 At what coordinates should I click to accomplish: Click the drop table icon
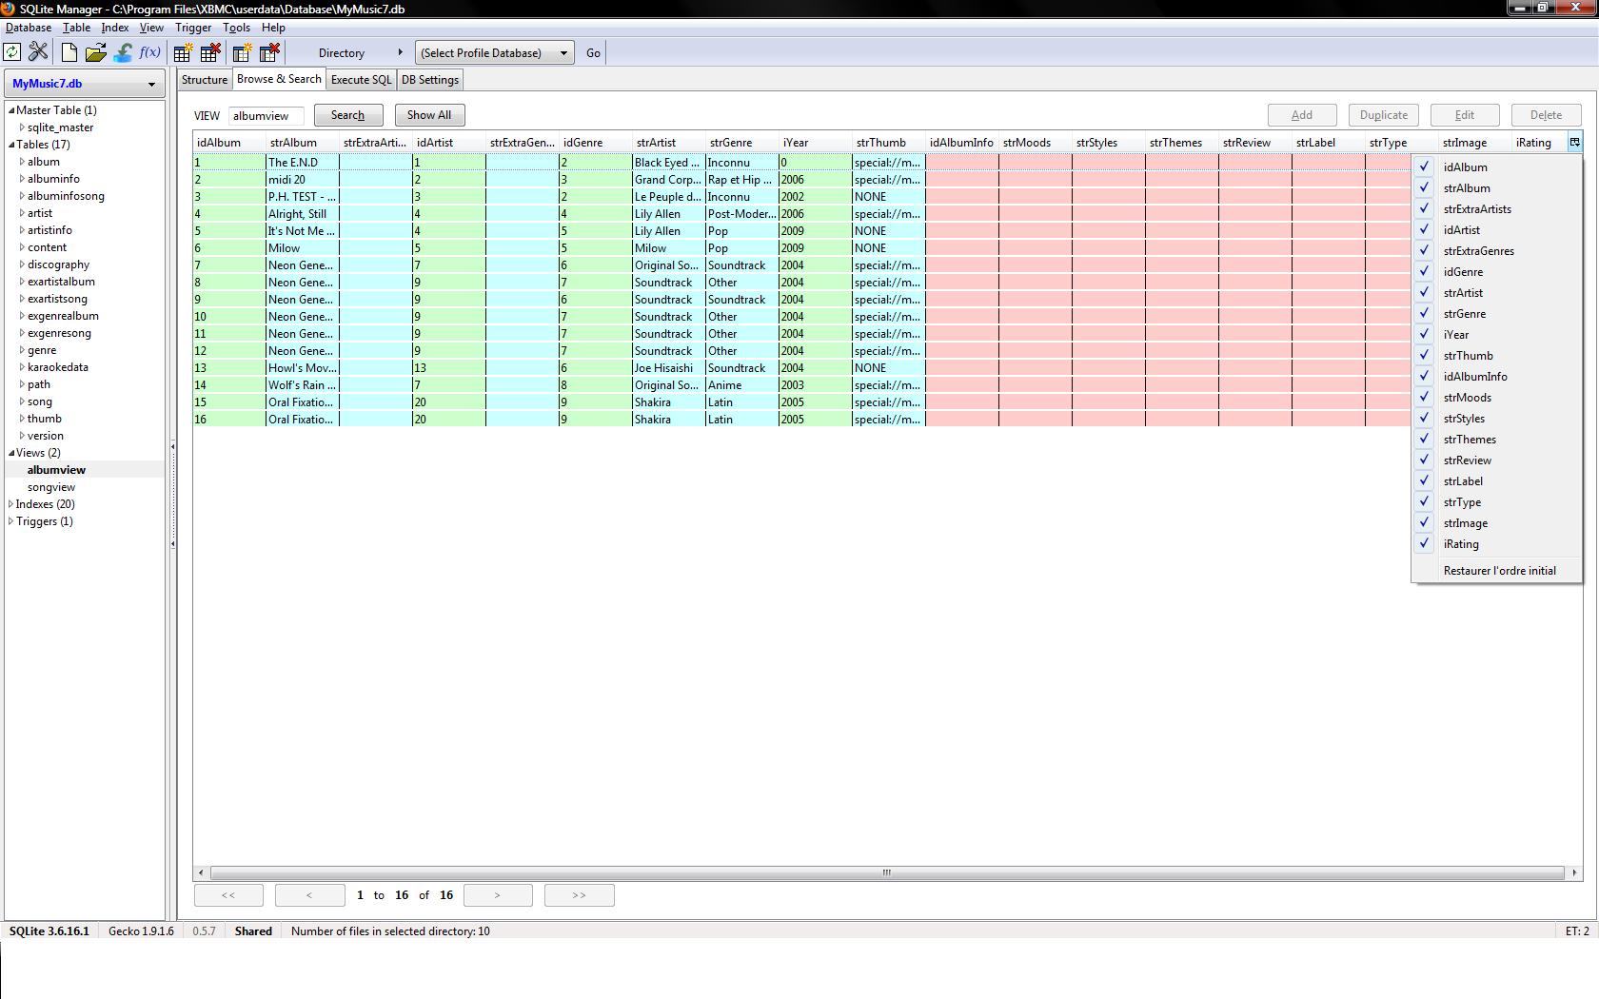[210, 52]
